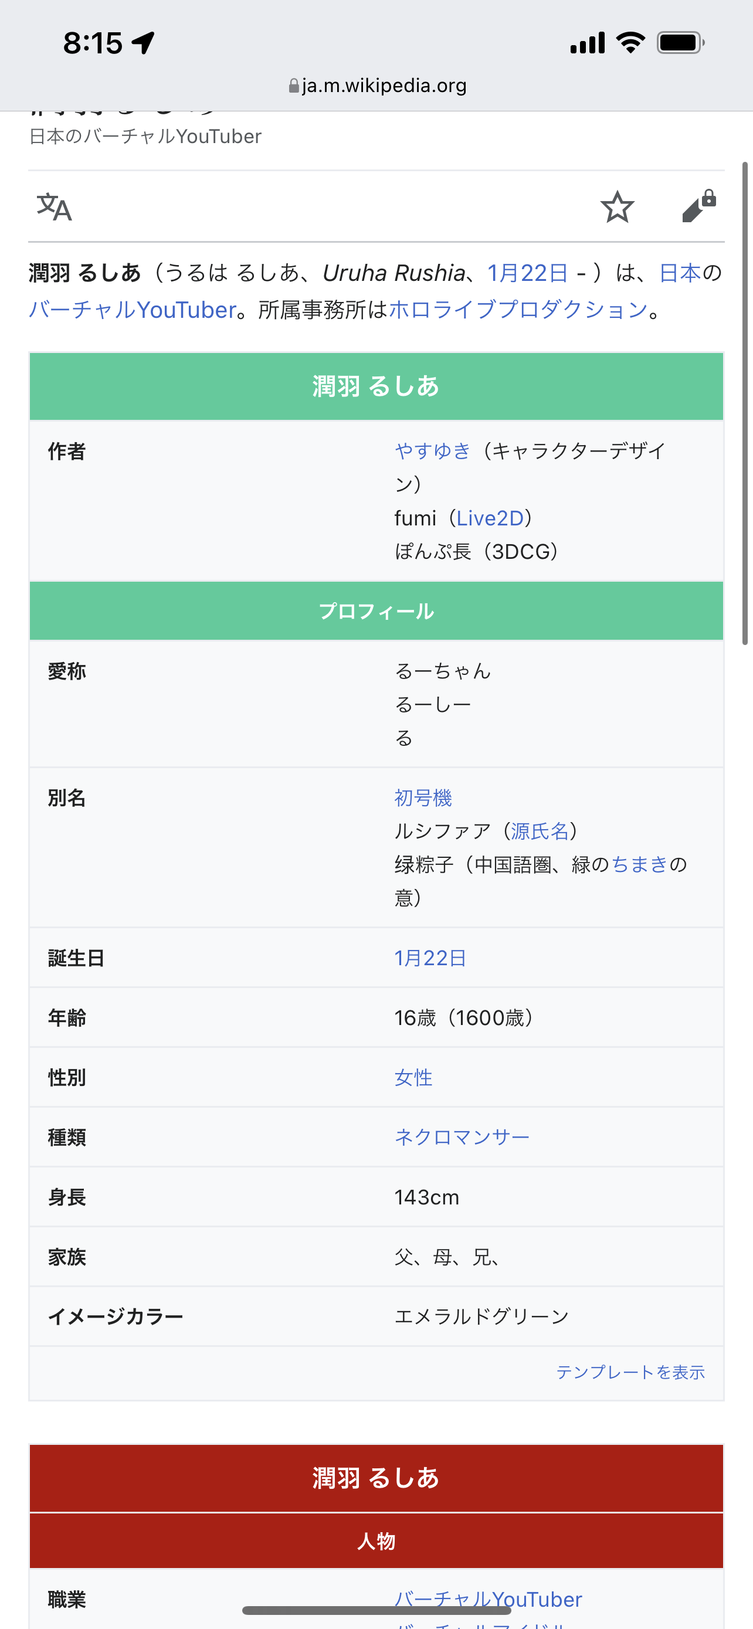Click テンプレートを表示 link
Screen dimensions: 753x1629
point(630,1372)
